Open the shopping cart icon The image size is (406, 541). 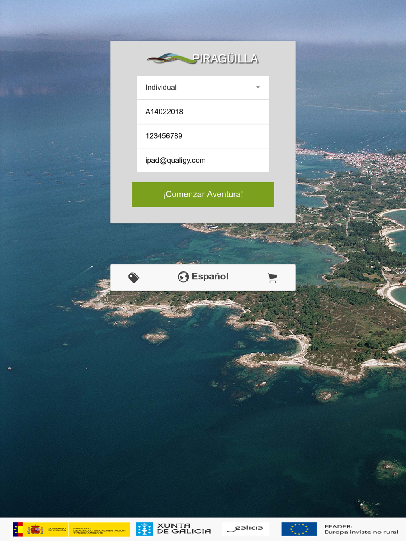272,278
